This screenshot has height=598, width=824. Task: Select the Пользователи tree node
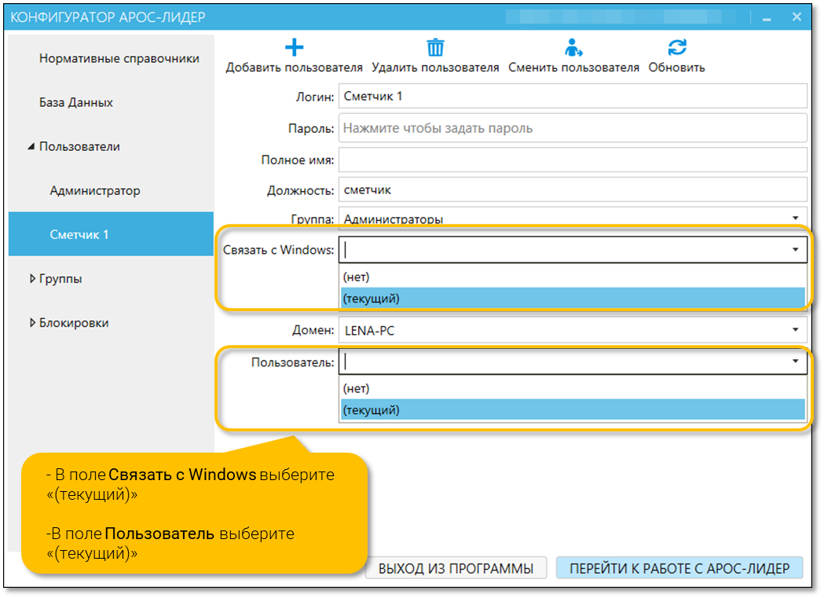[79, 147]
